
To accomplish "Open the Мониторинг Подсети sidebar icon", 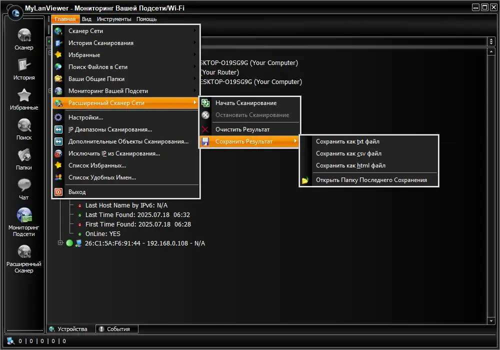I will pyautogui.click(x=24, y=215).
